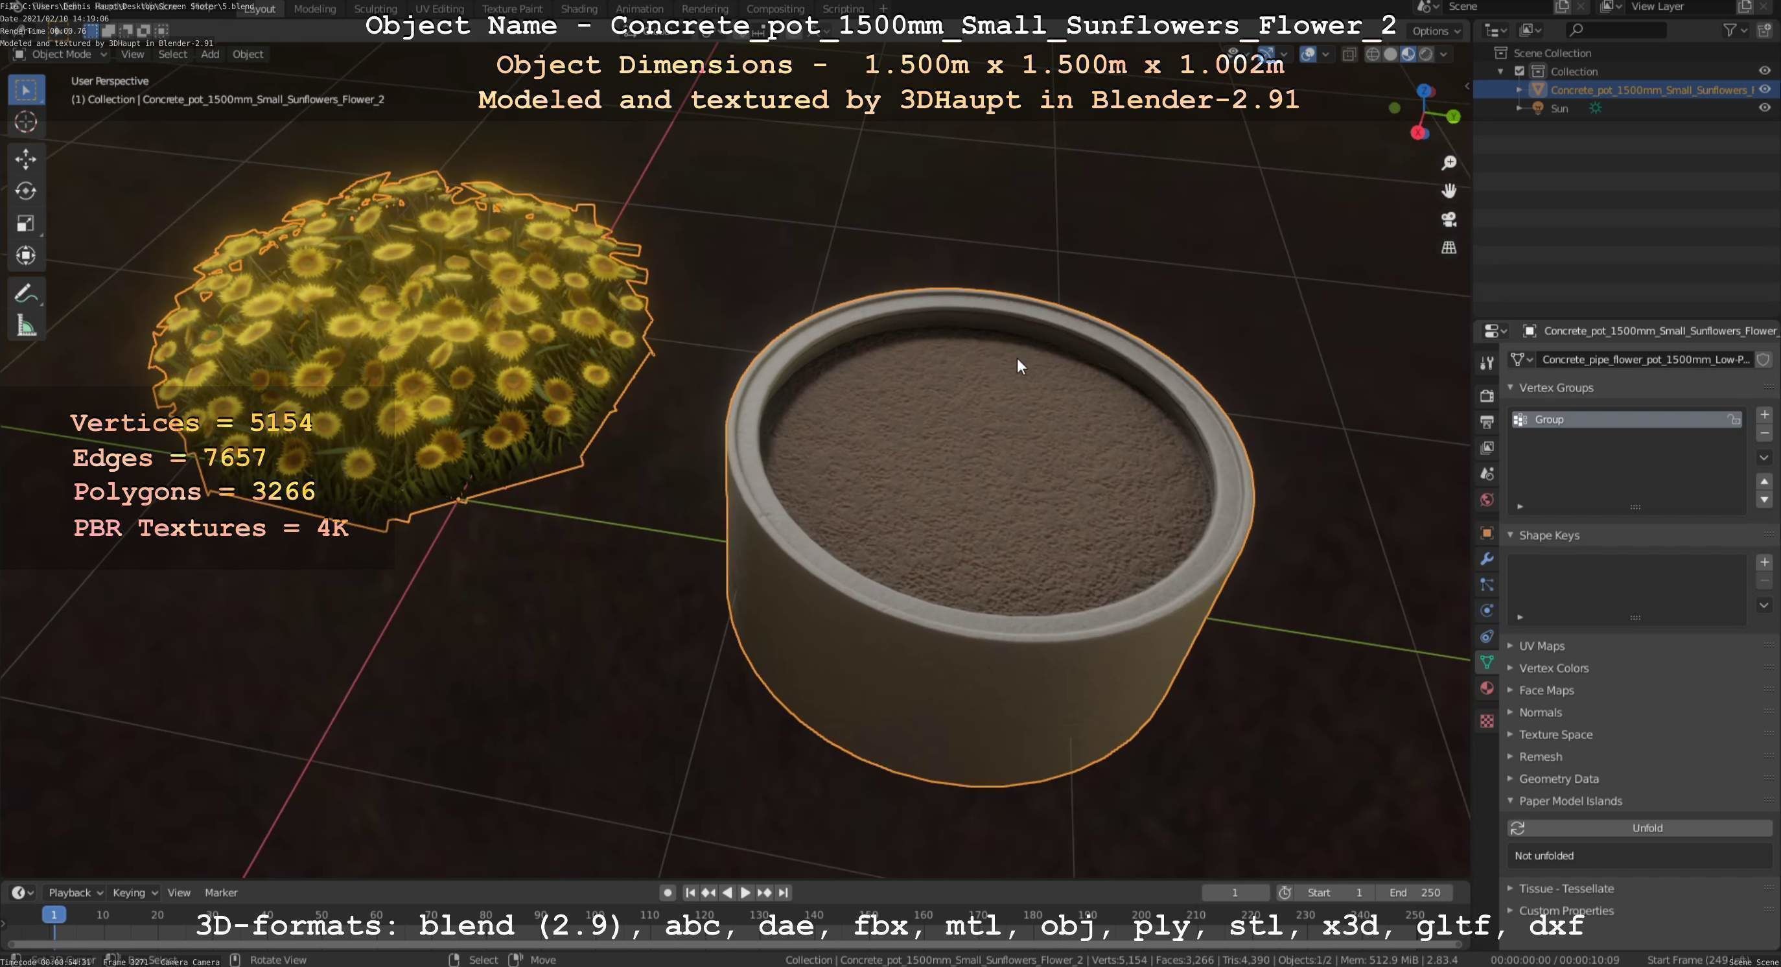Screen dimensions: 1781x967
Task: Select the 3D Cursor tool
Action: point(27,122)
